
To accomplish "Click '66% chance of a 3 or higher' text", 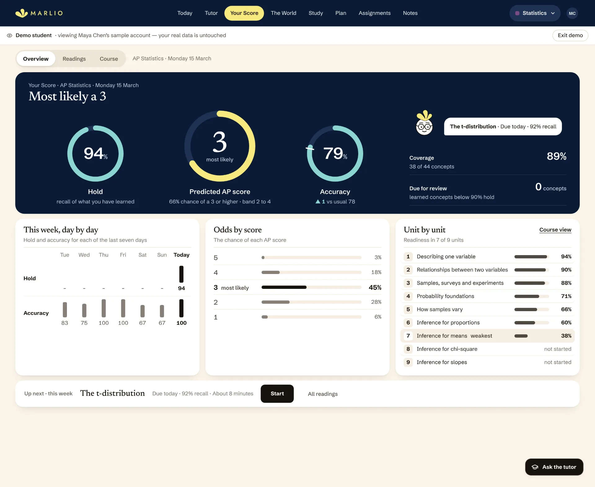I will 203,202.
